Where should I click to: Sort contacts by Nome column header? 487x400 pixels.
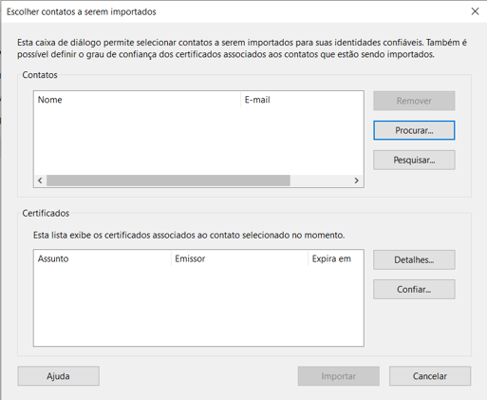pos(138,100)
